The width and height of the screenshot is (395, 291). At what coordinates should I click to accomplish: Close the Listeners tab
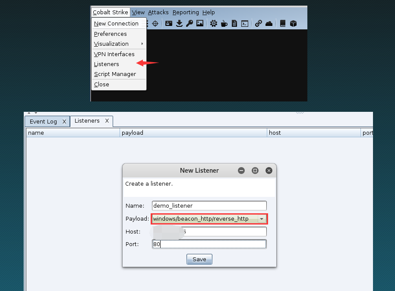coord(107,121)
